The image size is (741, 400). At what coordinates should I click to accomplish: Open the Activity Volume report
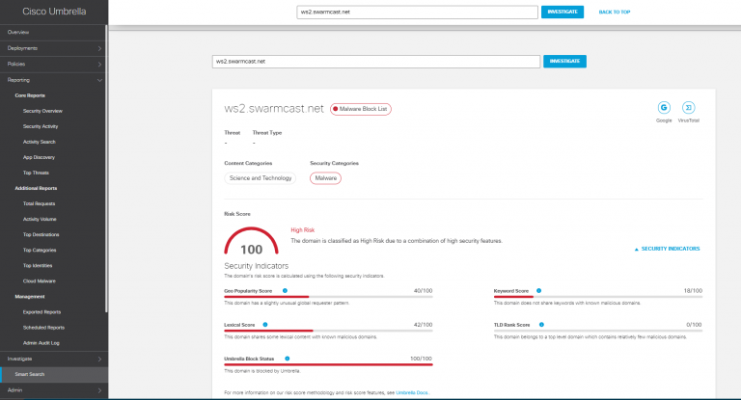click(40, 219)
